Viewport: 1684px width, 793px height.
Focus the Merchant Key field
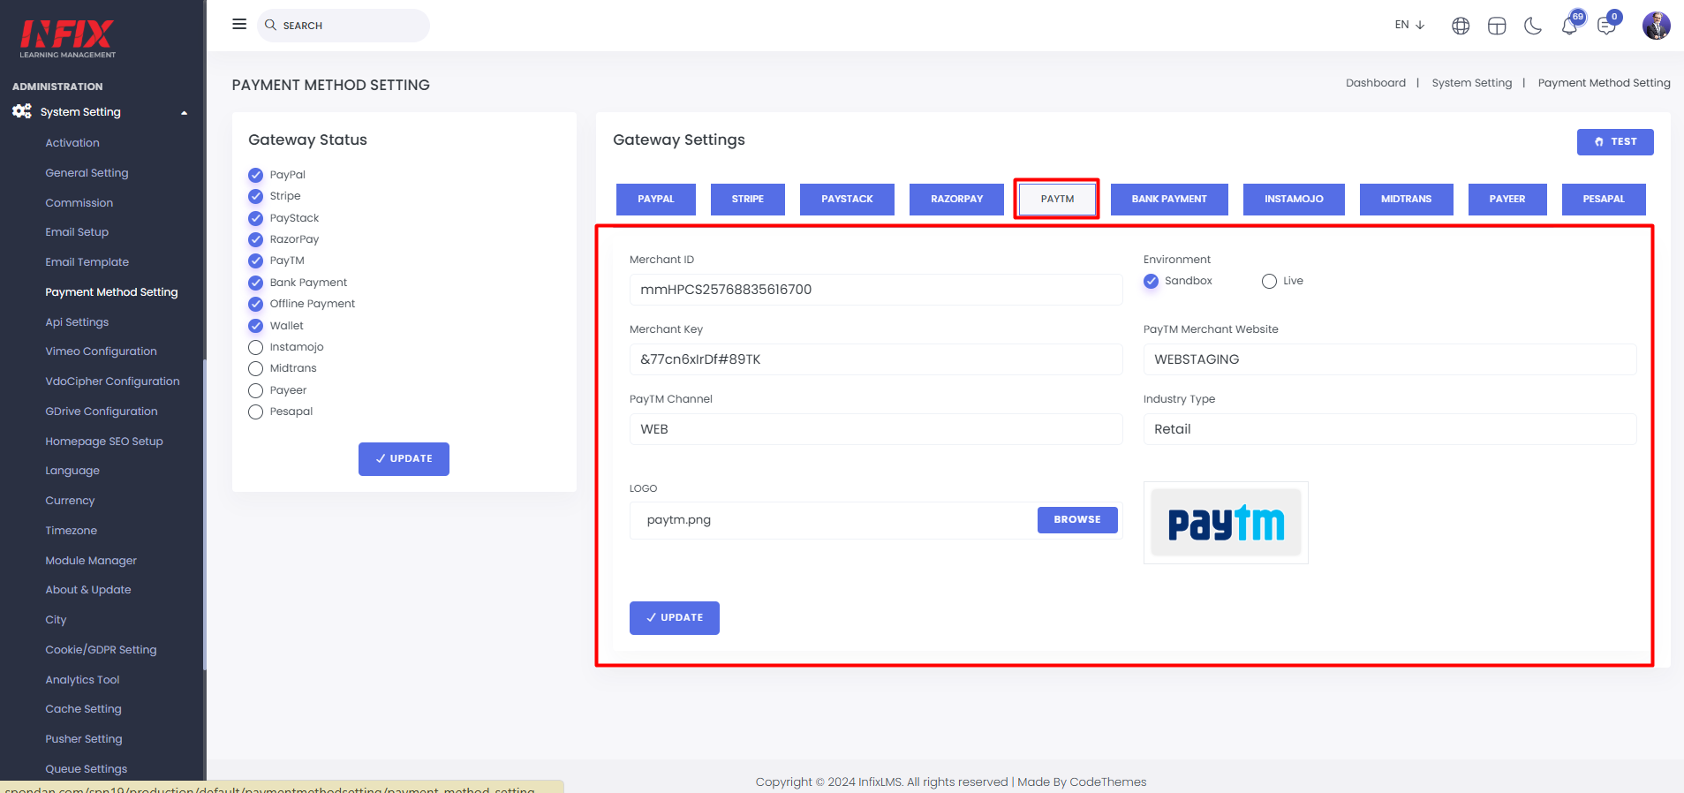tap(876, 359)
